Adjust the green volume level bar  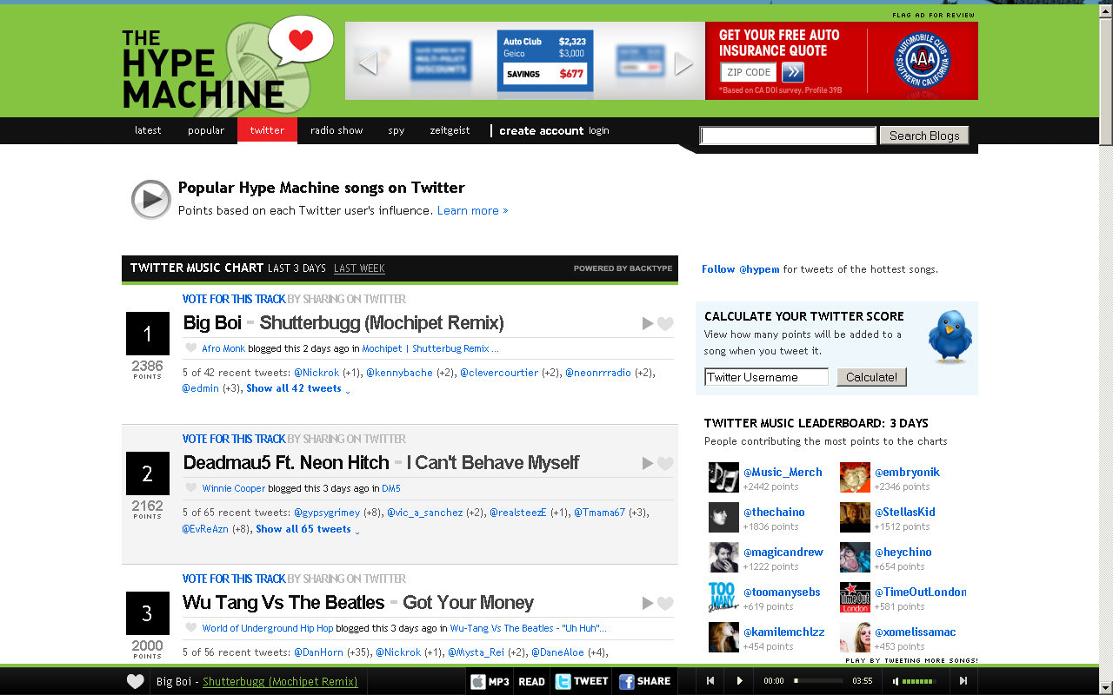pos(919,681)
